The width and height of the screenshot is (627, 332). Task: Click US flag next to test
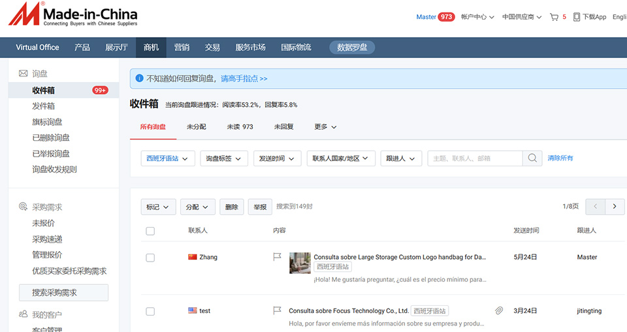pos(192,310)
